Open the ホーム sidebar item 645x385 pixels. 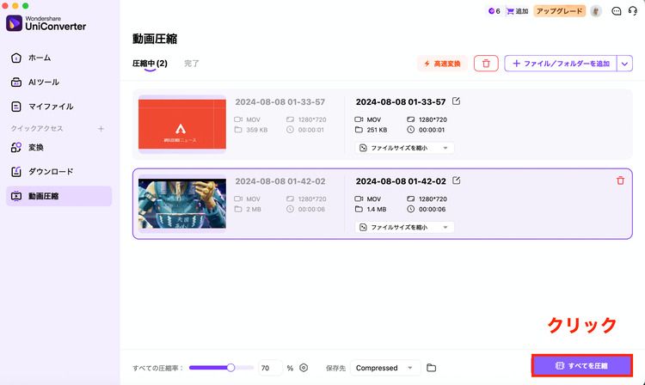[x=58, y=58]
